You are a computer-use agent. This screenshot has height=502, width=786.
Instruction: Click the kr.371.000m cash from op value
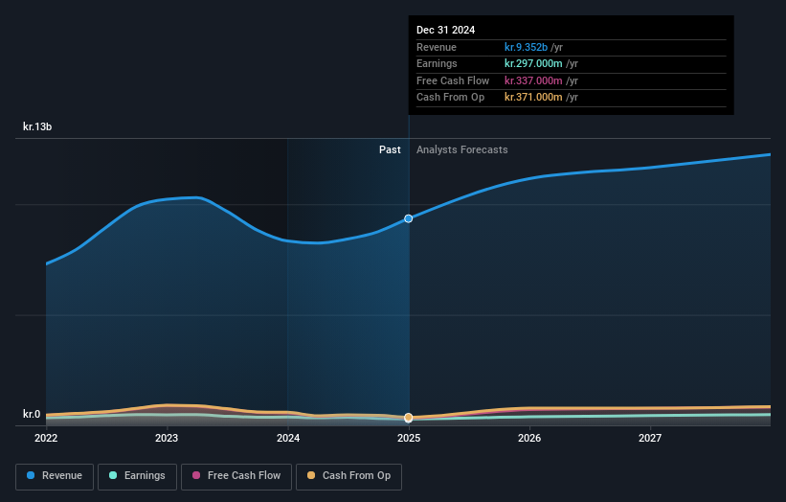point(533,98)
